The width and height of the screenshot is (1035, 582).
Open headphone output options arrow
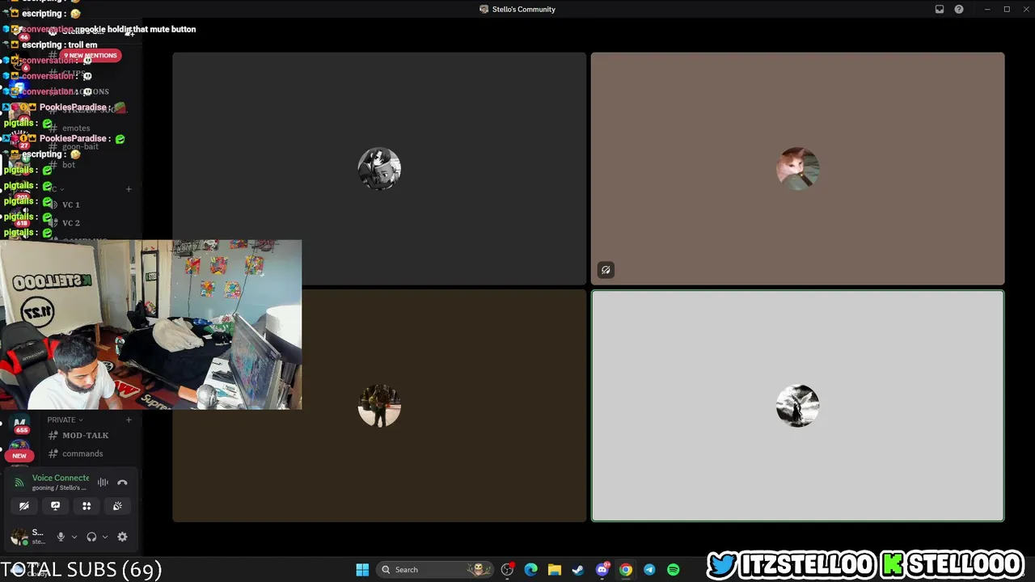(x=104, y=537)
